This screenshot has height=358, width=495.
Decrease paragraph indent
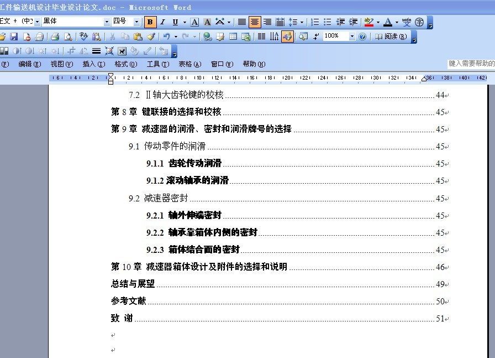point(340,22)
